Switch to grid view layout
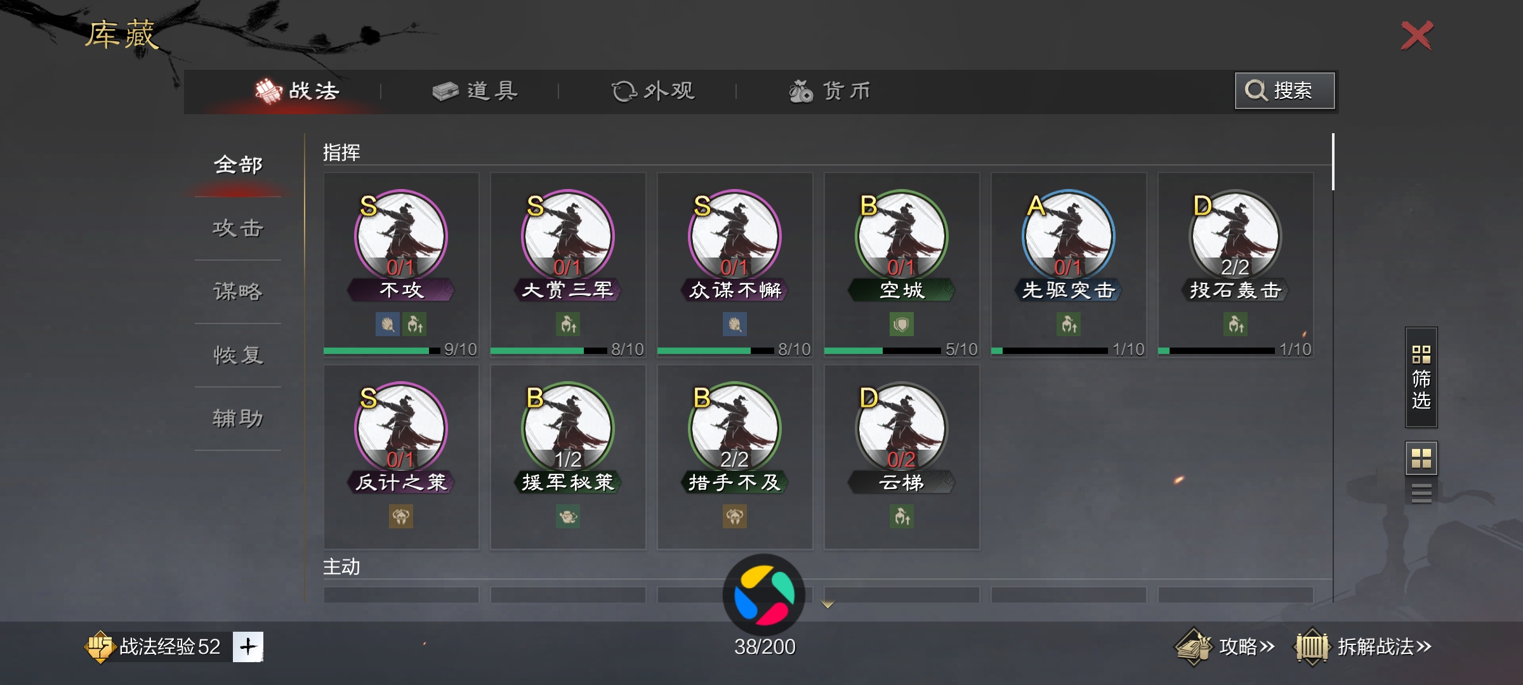1523x685 pixels. coord(1421,458)
